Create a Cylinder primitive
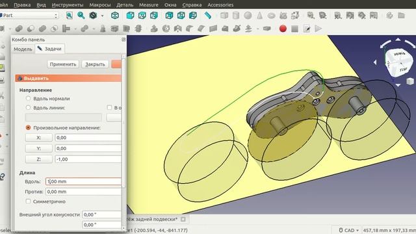The image size is (416, 234). coord(236,16)
